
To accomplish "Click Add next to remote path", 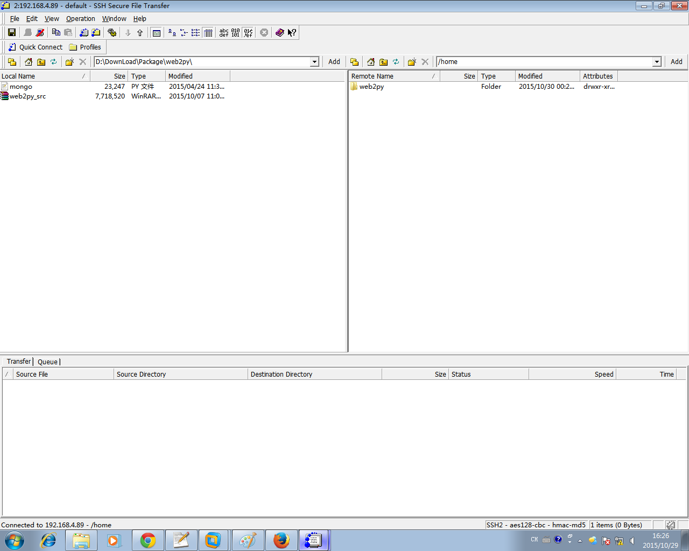I will tap(677, 62).
